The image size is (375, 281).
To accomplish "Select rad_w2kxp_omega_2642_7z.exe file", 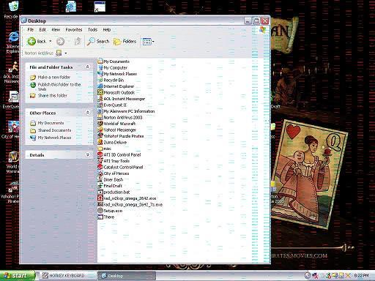I will pyautogui.click(x=130, y=204).
